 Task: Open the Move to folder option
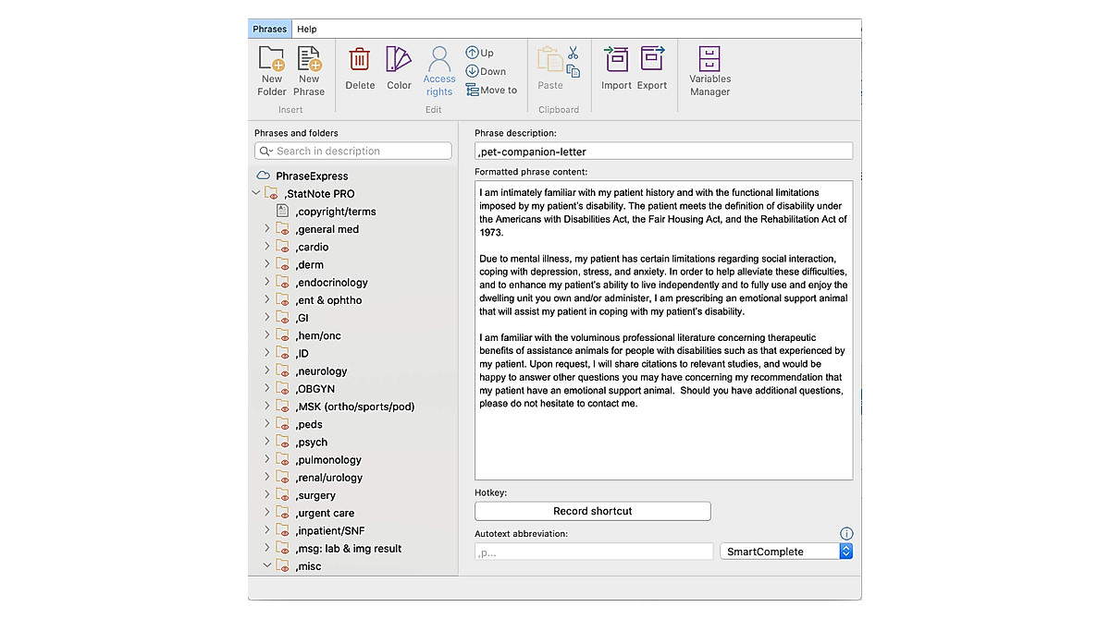491,90
